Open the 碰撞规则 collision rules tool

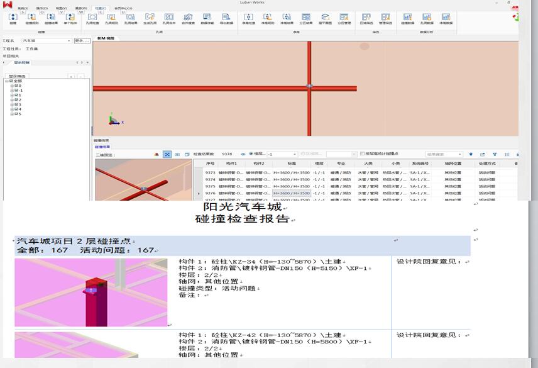(x=31, y=18)
